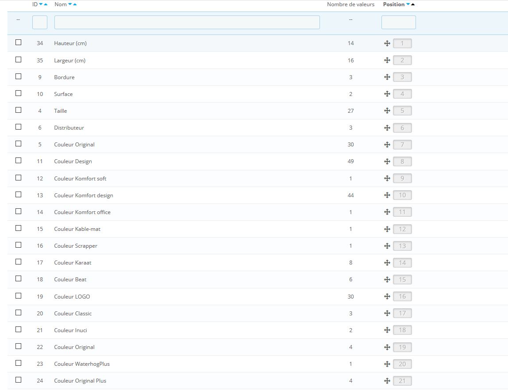Open the Couleur Komfort soft row
Screen dimensions: 508x391
258,179
